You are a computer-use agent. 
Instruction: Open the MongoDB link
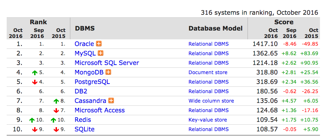click(x=89, y=72)
